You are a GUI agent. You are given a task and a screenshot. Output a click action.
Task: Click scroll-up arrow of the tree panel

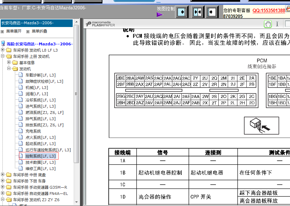point(76,22)
